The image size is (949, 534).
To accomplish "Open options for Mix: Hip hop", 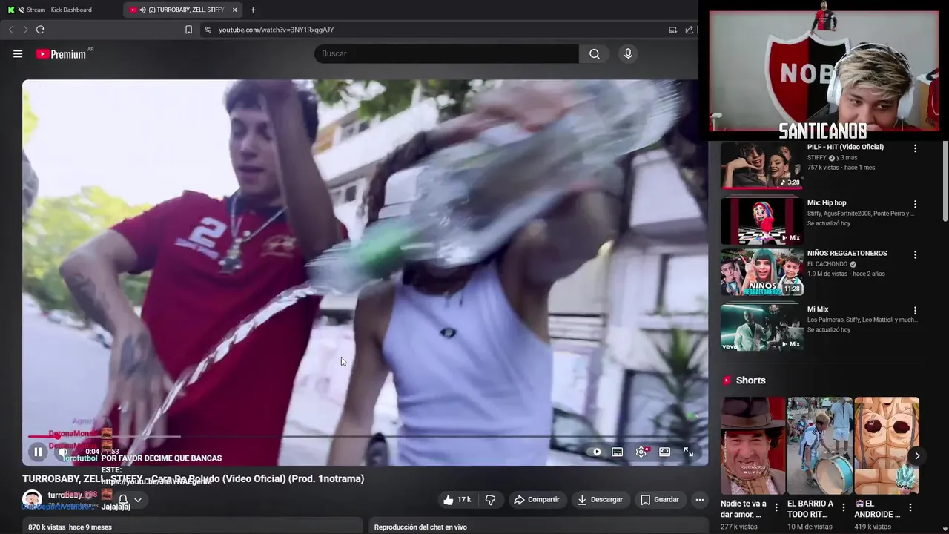I will (x=915, y=204).
